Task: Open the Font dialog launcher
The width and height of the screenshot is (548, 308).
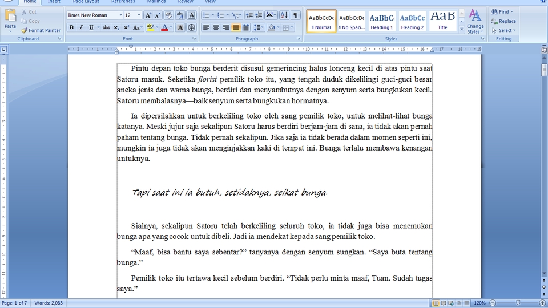Action: [194, 38]
